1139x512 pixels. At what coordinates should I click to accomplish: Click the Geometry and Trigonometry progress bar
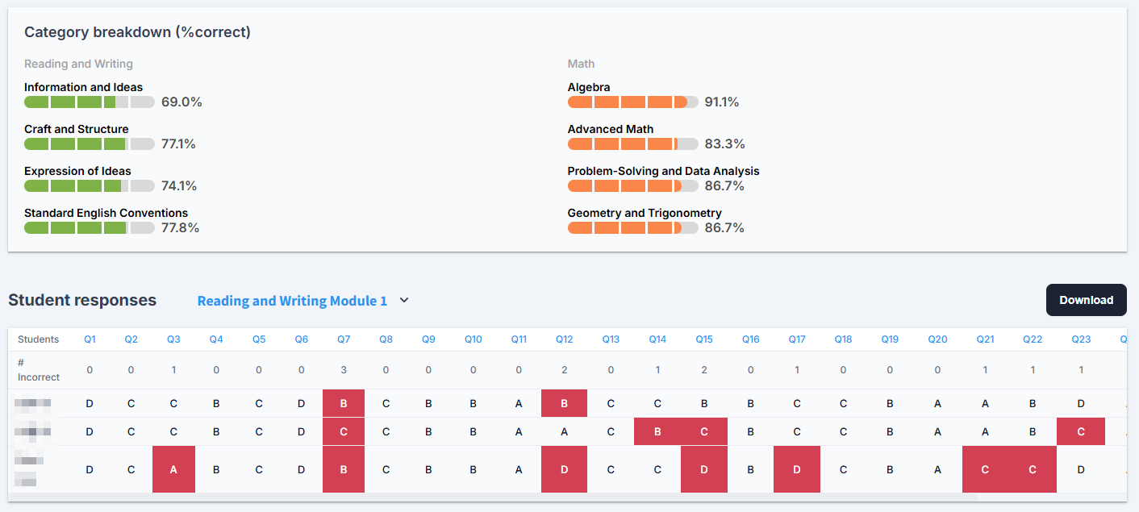(633, 228)
